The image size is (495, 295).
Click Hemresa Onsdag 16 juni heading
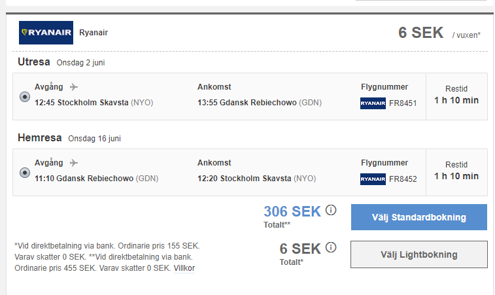[69, 138]
